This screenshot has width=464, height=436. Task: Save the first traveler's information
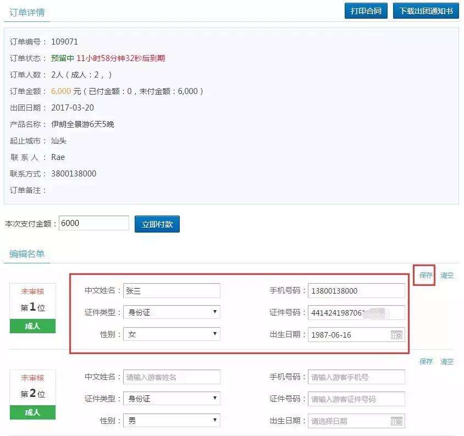426,275
